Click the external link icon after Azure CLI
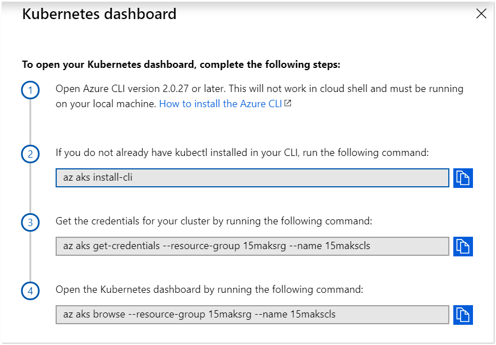This screenshot has height=345, width=496. [288, 104]
